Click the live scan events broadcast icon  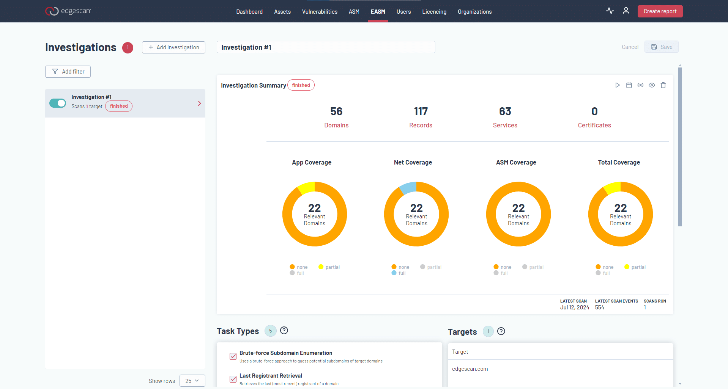click(x=640, y=85)
